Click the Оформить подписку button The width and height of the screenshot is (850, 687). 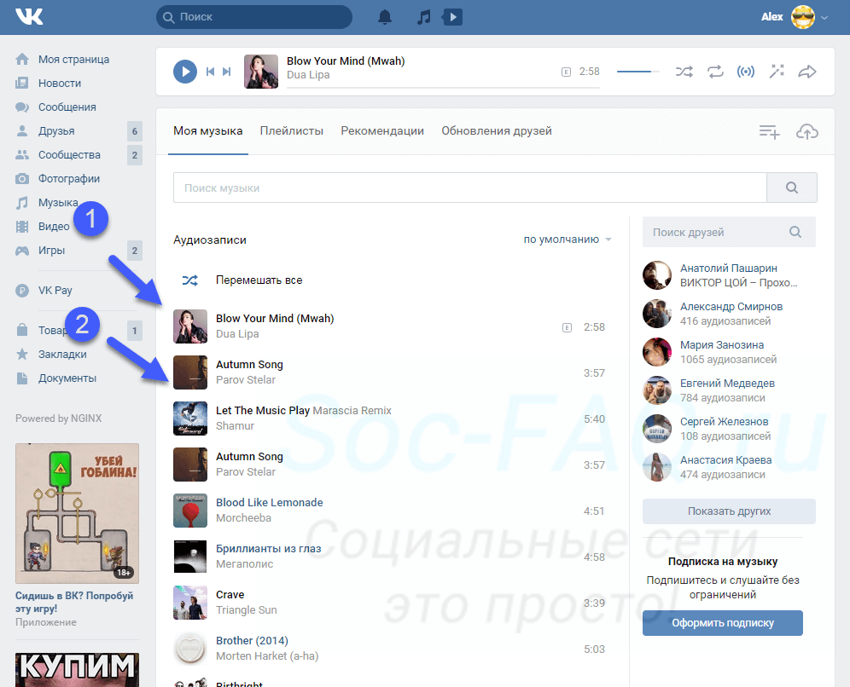click(x=722, y=623)
